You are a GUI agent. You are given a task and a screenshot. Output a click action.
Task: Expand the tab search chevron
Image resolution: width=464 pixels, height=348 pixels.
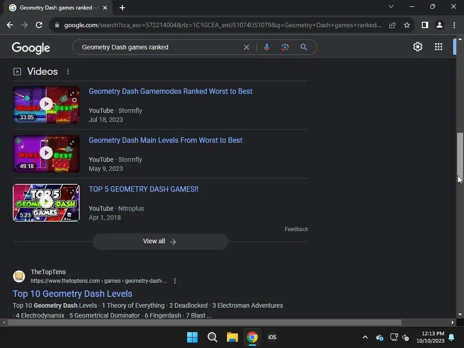point(391,6)
